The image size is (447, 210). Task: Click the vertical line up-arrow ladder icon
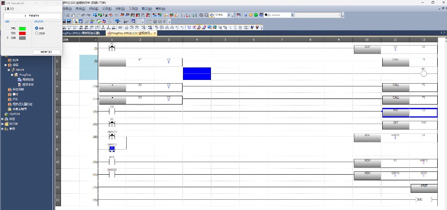[x=103, y=27]
